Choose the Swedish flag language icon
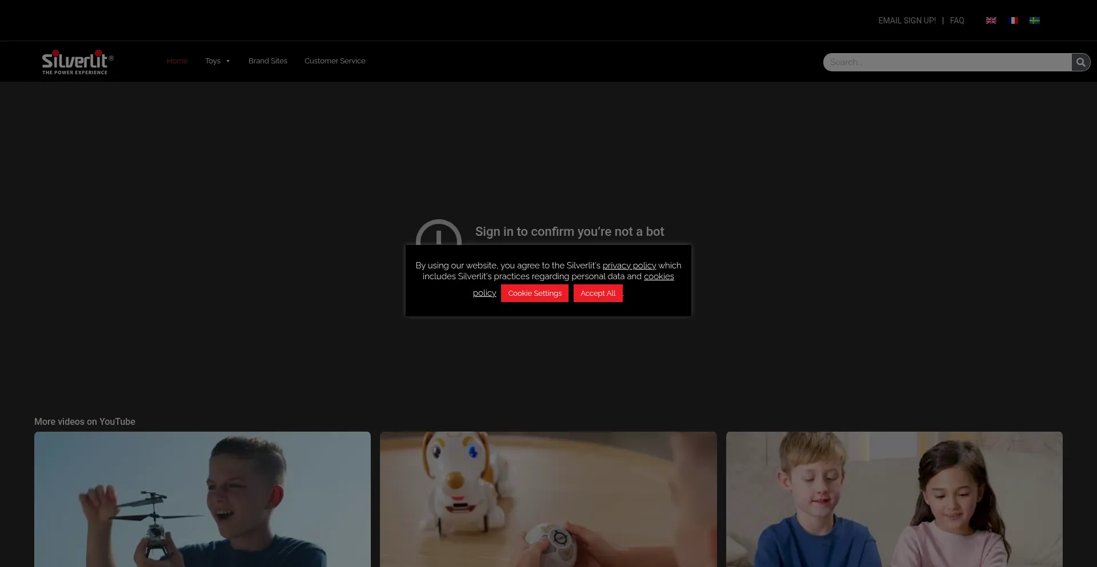 tap(1035, 21)
